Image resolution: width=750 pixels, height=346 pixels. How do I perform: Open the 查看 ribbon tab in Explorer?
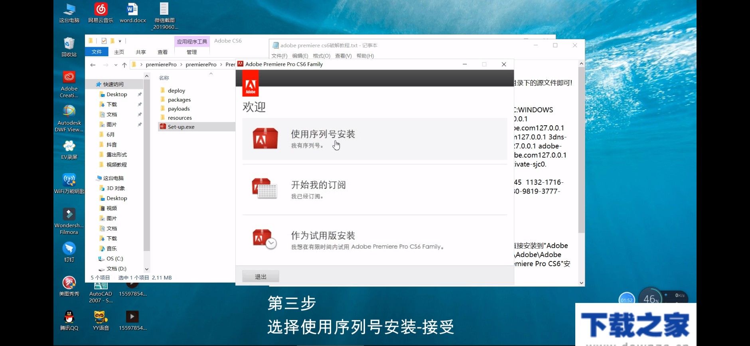point(162,52)
